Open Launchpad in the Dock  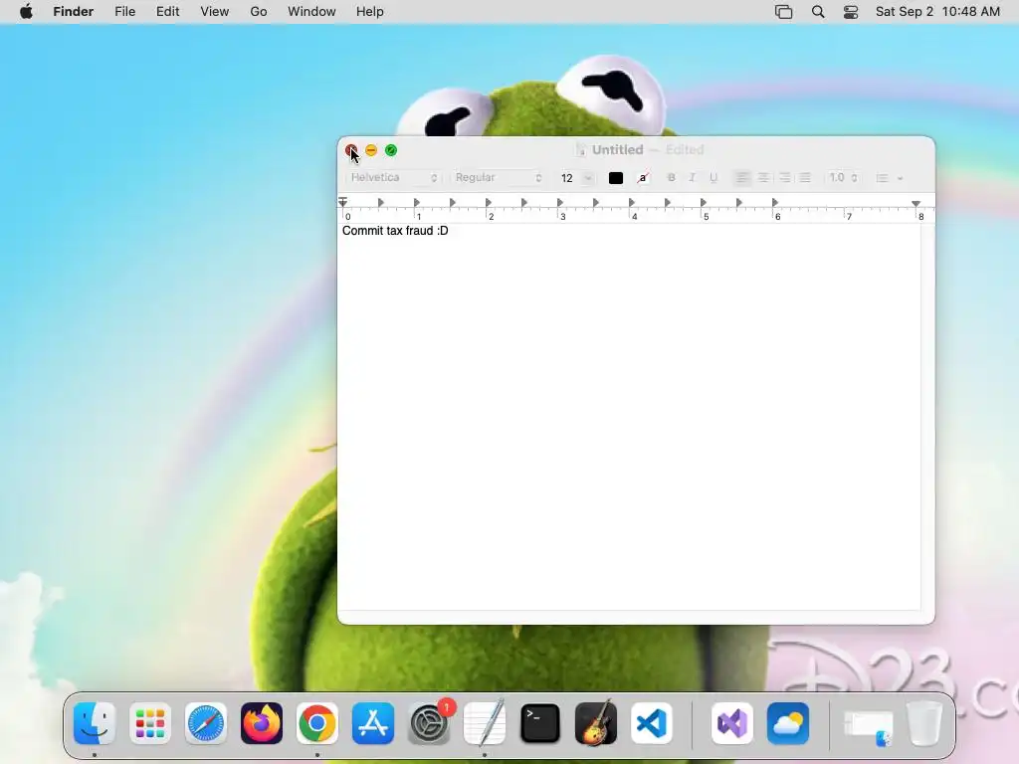tap(150, 723)
